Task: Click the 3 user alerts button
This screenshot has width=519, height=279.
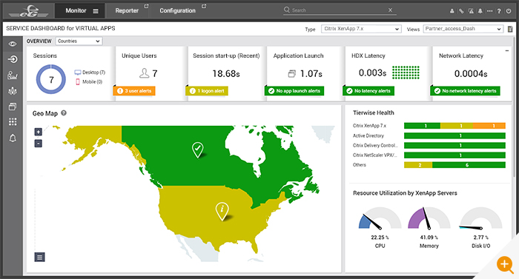Action: tap(134, 91)
